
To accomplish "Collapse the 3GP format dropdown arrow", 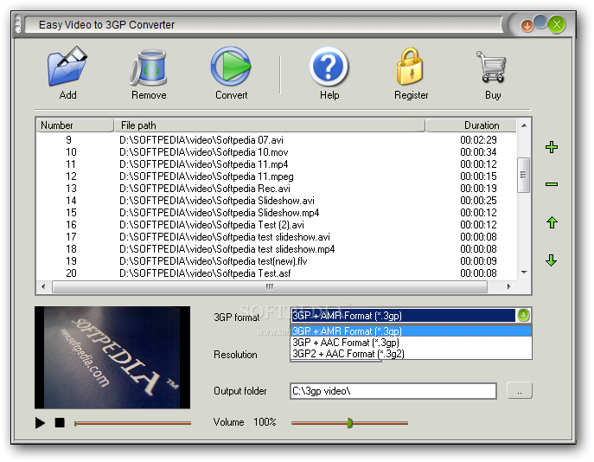I will click(523, 315).
